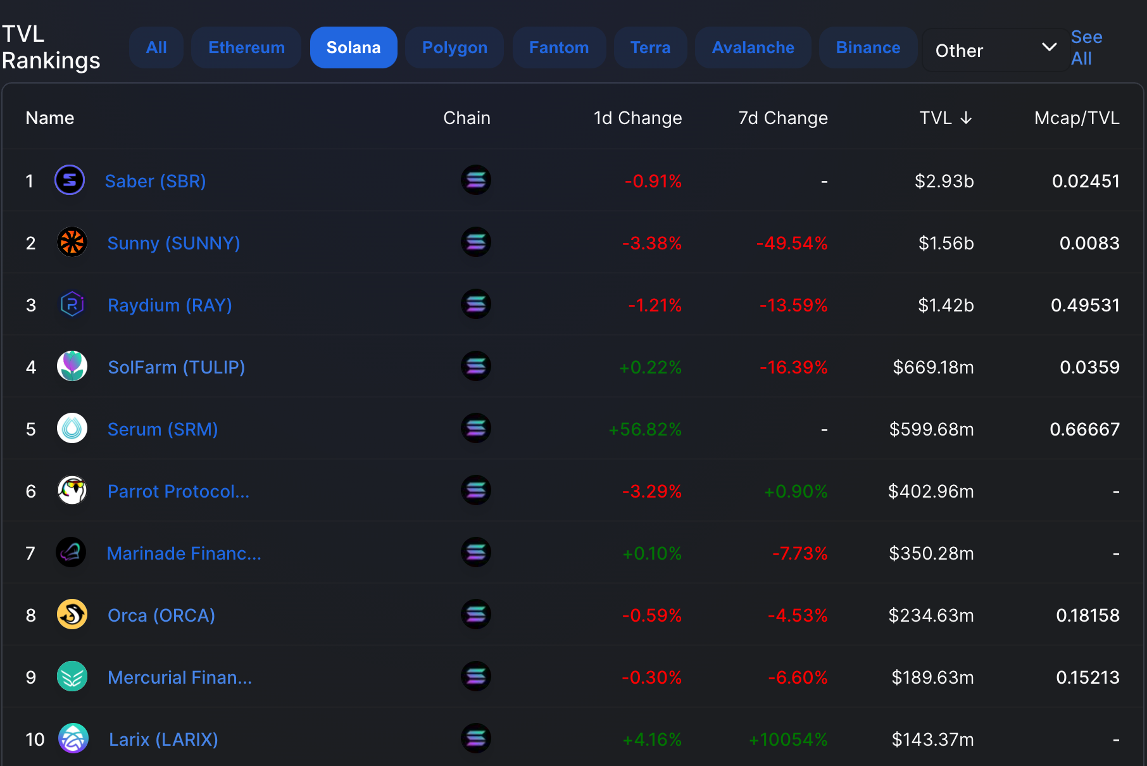Select the Solana tab
This screenshot has width=1147, height=766.
(x=354, y=47)
